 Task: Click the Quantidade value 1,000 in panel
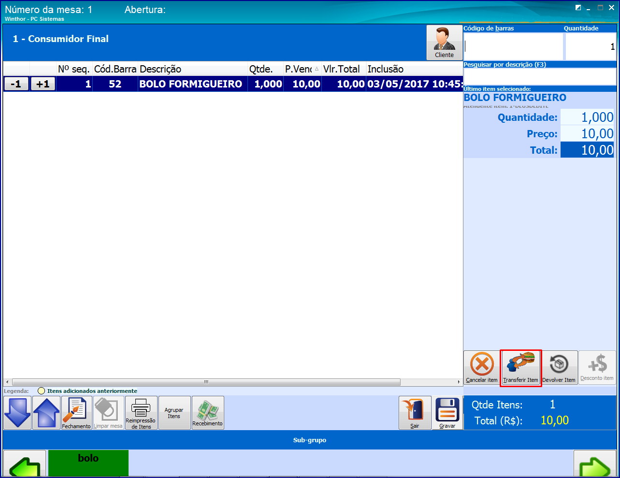(587, 117)
